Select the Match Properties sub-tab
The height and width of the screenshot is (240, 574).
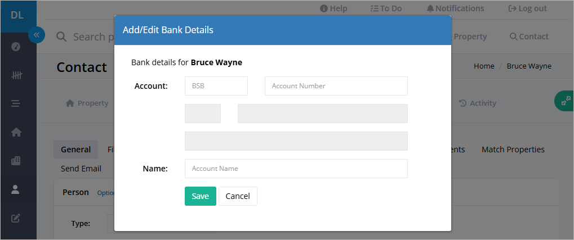point(513,150)
